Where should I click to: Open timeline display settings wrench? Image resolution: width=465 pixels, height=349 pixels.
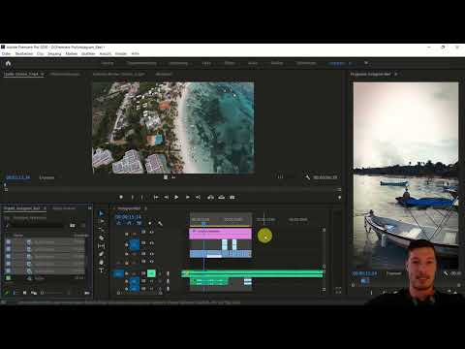pyautogui.click(x=160, y=223)
